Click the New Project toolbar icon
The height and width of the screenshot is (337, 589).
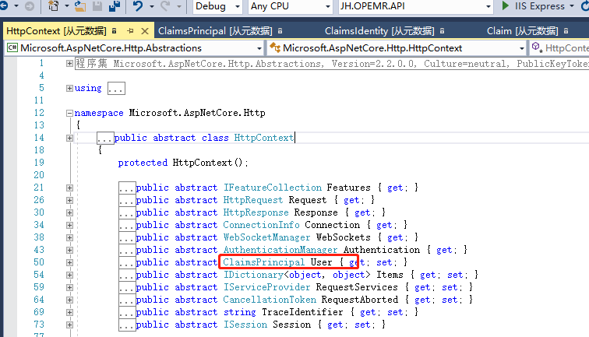(x=53, y=6)
